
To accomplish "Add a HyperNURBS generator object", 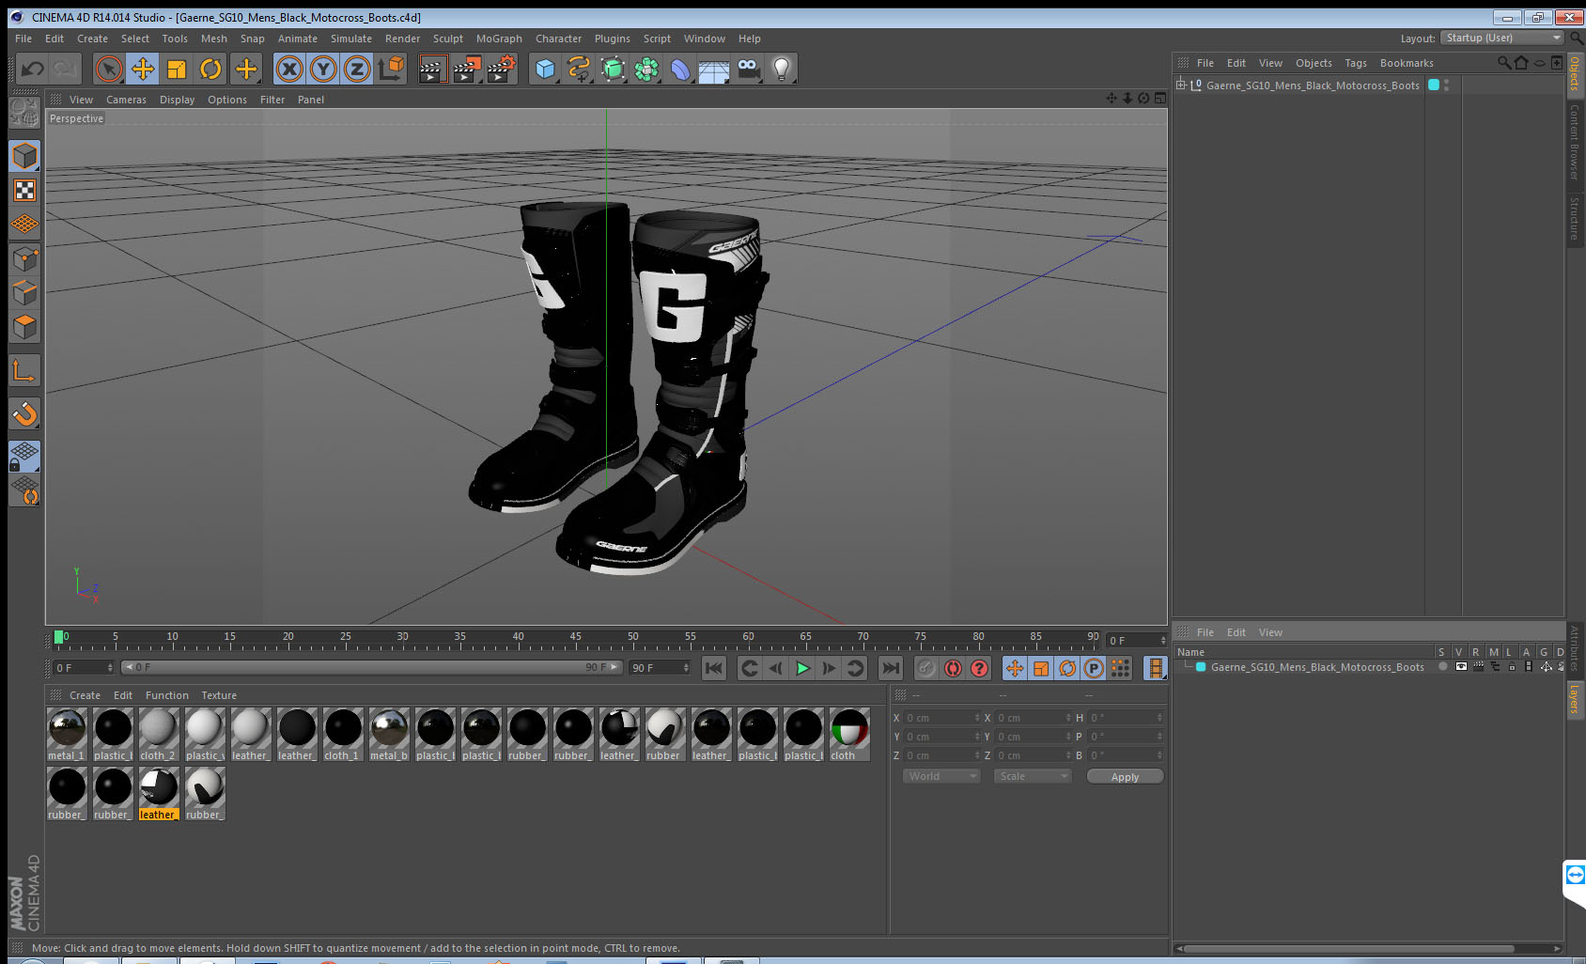I will point(613,69).
